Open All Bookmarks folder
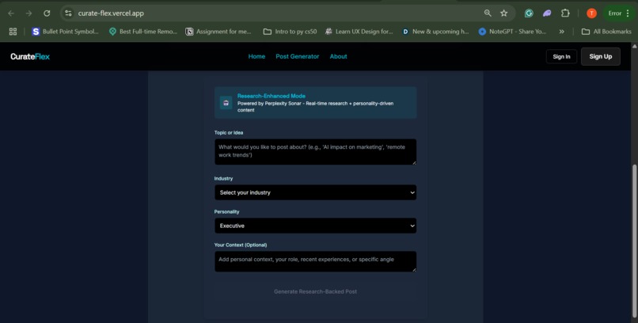Viewport: 638px width, 323px height. click(606, 32)
